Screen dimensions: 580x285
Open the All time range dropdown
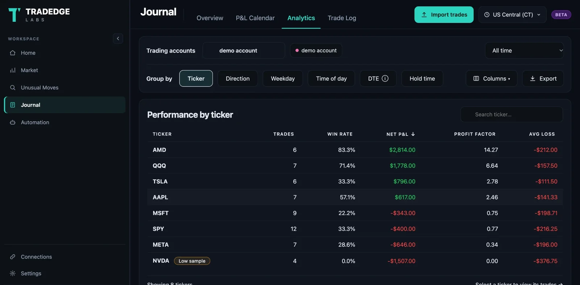coord(524,50)
